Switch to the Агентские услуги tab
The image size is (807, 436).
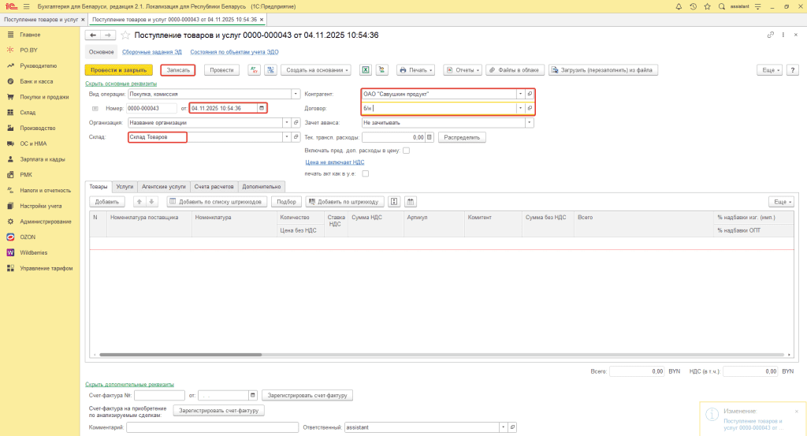pos(164,186)
